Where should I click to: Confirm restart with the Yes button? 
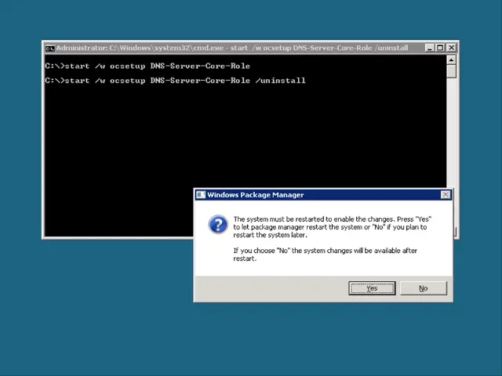coord(372,288)
